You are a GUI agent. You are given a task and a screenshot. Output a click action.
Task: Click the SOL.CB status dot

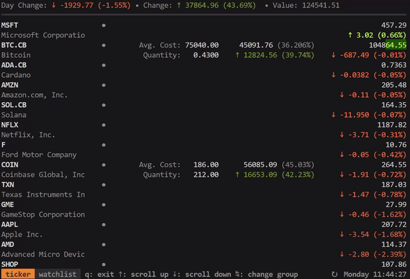tap(104, 105)
